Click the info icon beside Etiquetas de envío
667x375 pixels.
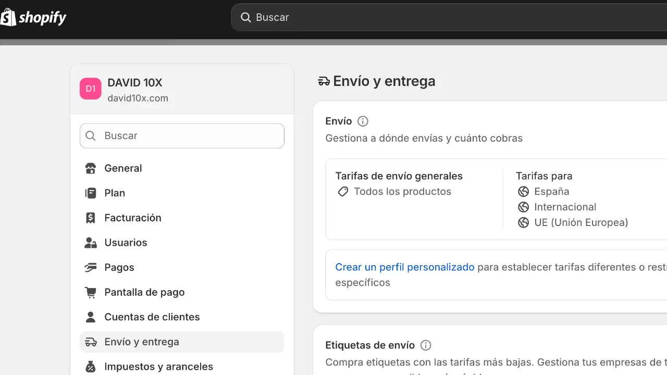click(426, 345)
